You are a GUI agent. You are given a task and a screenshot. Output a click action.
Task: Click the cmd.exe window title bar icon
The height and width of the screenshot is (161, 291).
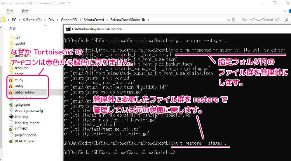68,29
